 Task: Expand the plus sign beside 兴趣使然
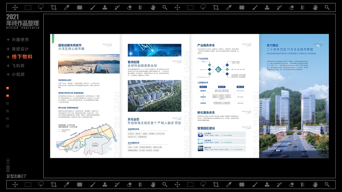click(x=8, y=40)
